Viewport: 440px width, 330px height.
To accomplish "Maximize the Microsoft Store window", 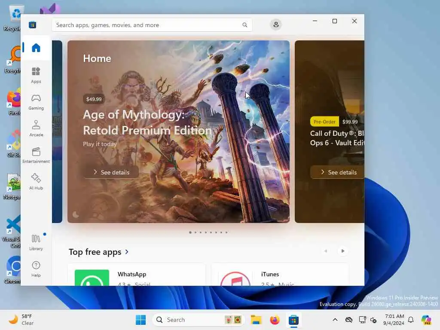I will 334,21.
